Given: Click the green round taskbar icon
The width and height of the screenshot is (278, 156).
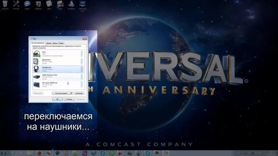Looking at the screenshot, I should click(x=112, y=153).
